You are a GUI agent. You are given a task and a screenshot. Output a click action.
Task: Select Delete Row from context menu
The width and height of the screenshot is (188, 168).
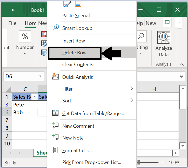click(74, 53)
